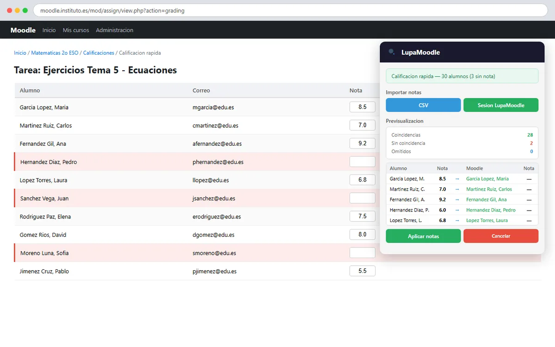Select email smoreno@edu.es
555x347 pixels.
click(x=214, y=253)
